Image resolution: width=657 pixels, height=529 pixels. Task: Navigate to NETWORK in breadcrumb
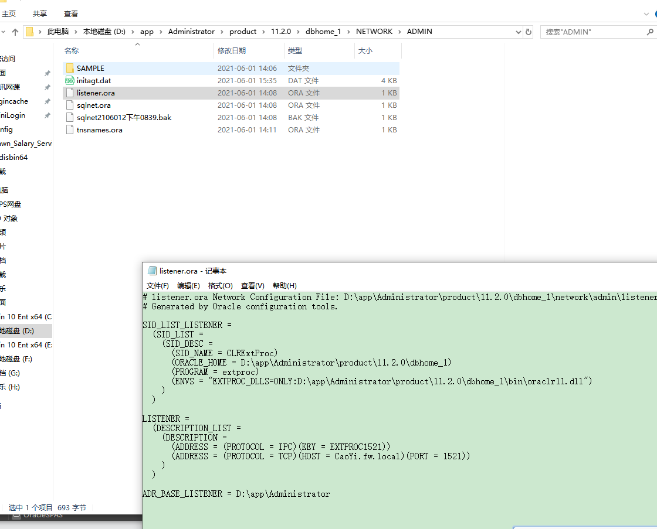[374, 32]
